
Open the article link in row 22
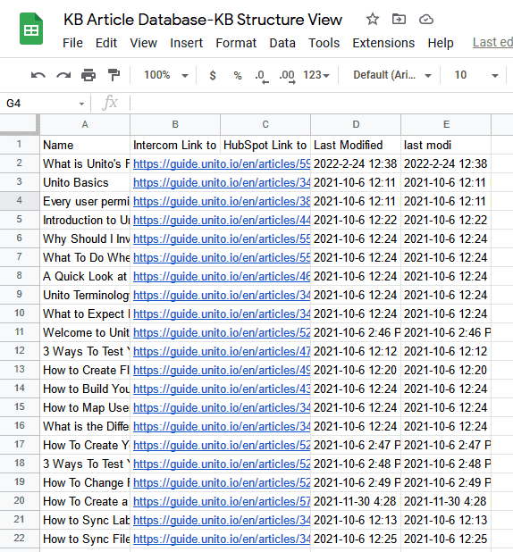(x=222, y=539)
